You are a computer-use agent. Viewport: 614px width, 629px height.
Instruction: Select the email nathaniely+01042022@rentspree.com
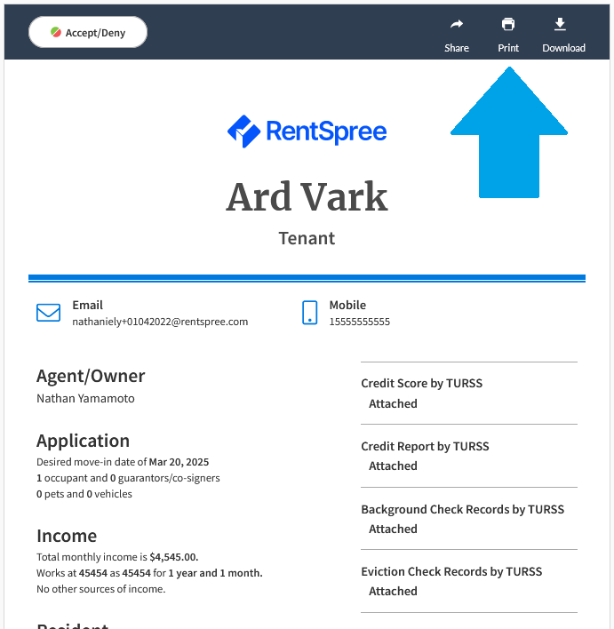coord(160,322)
